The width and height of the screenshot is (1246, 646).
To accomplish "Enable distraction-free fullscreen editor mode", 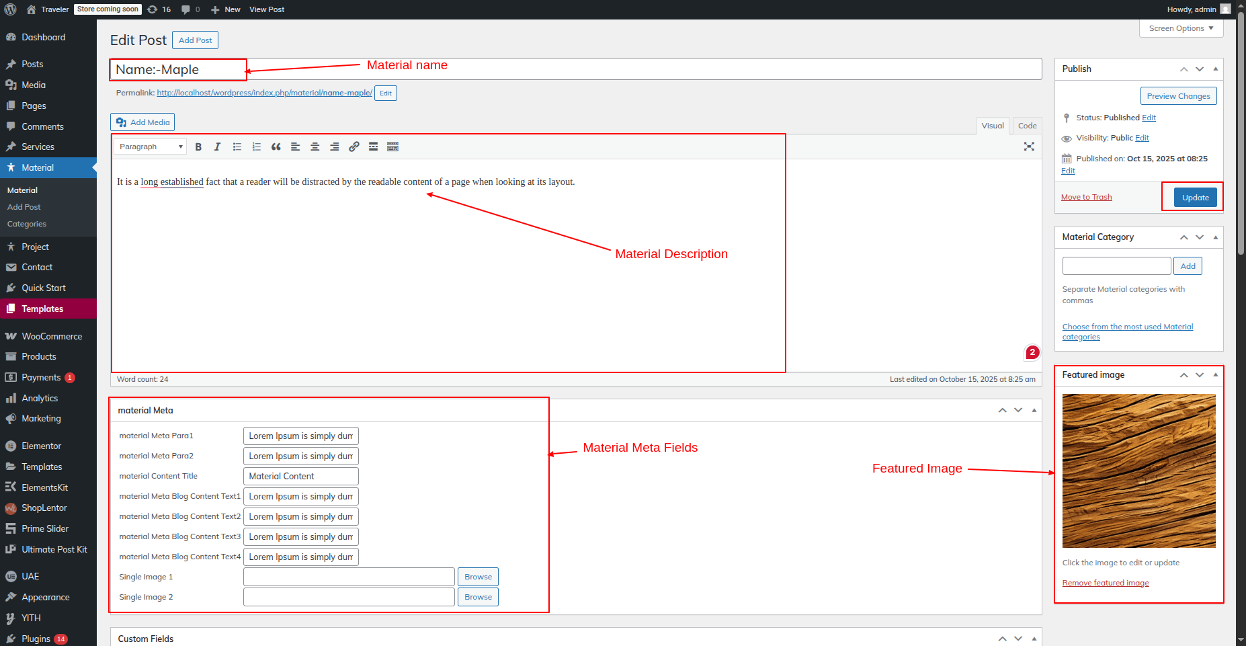I will (x=1028, y=147).
